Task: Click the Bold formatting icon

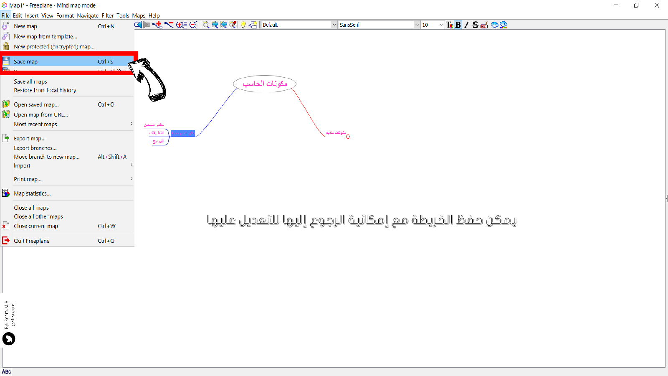Action: point(458,25)
